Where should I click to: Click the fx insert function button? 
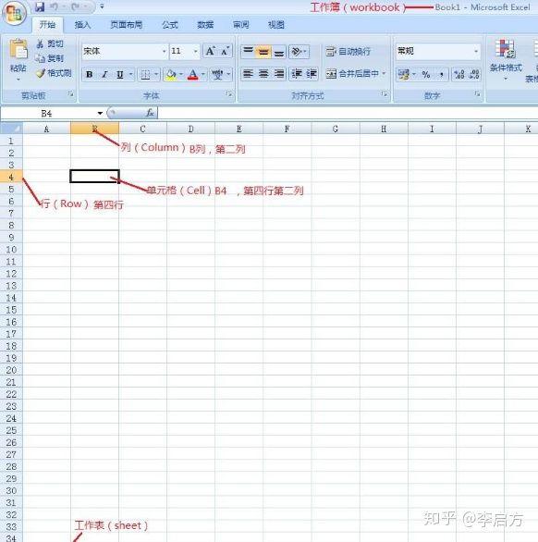(x=150, y=113)
